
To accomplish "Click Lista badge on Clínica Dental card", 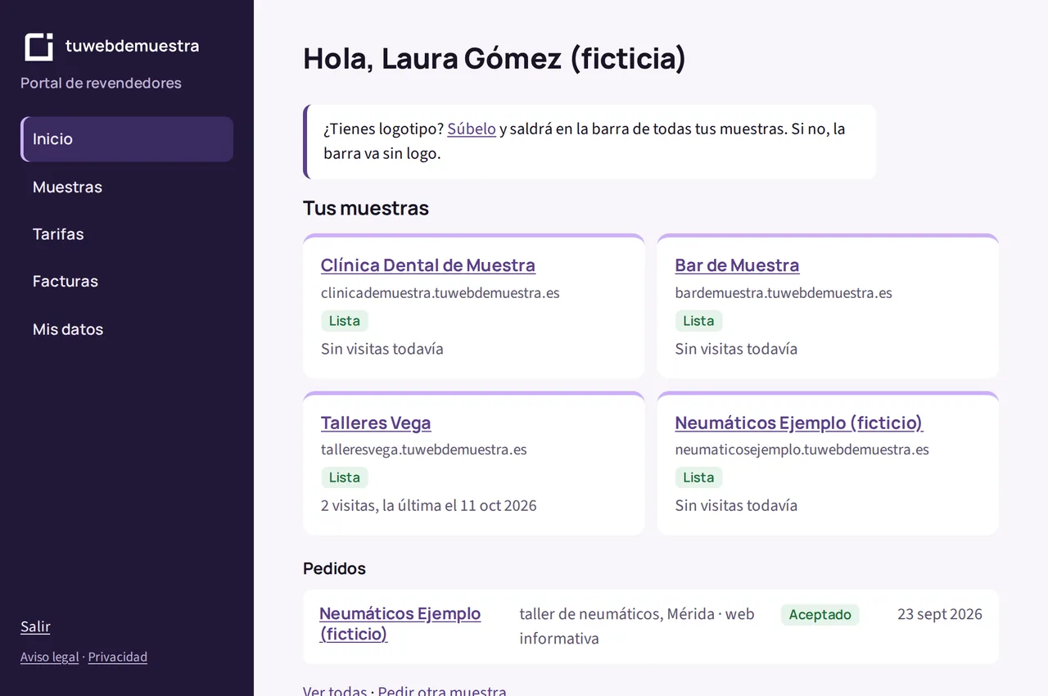I will pos(345,321).
